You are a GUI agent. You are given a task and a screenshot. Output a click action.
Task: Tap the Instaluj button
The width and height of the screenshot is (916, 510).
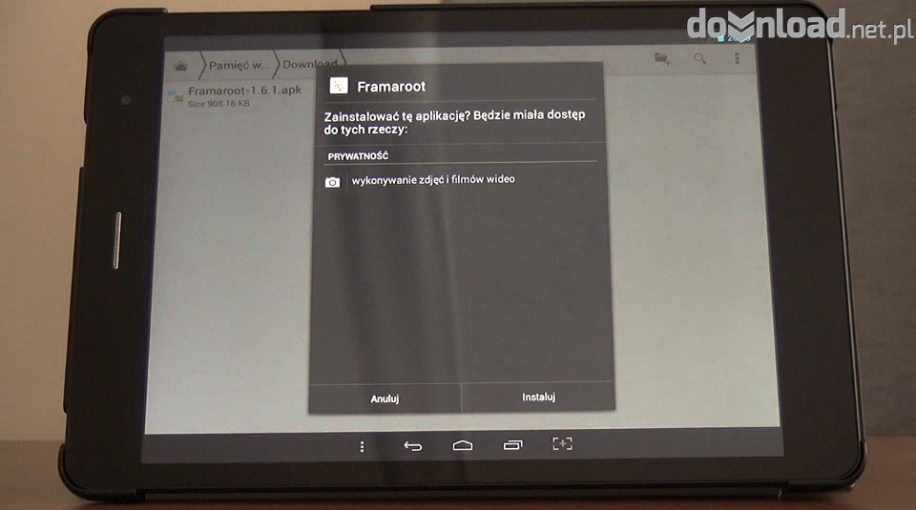point(538,397)
